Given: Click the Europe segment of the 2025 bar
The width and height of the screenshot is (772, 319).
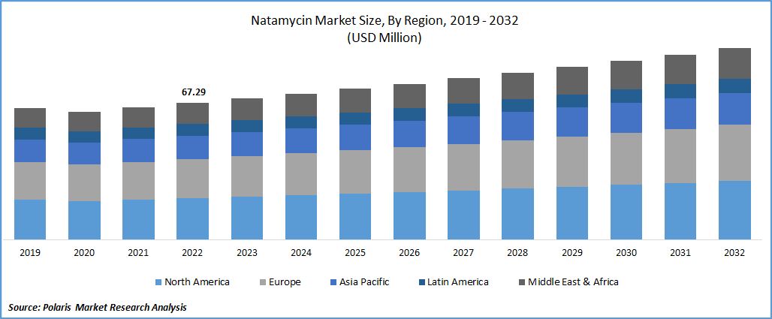Looking at the screenshot, I should (x=355, y=172).
